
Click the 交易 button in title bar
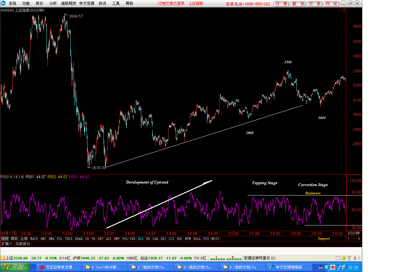[315, 4]
